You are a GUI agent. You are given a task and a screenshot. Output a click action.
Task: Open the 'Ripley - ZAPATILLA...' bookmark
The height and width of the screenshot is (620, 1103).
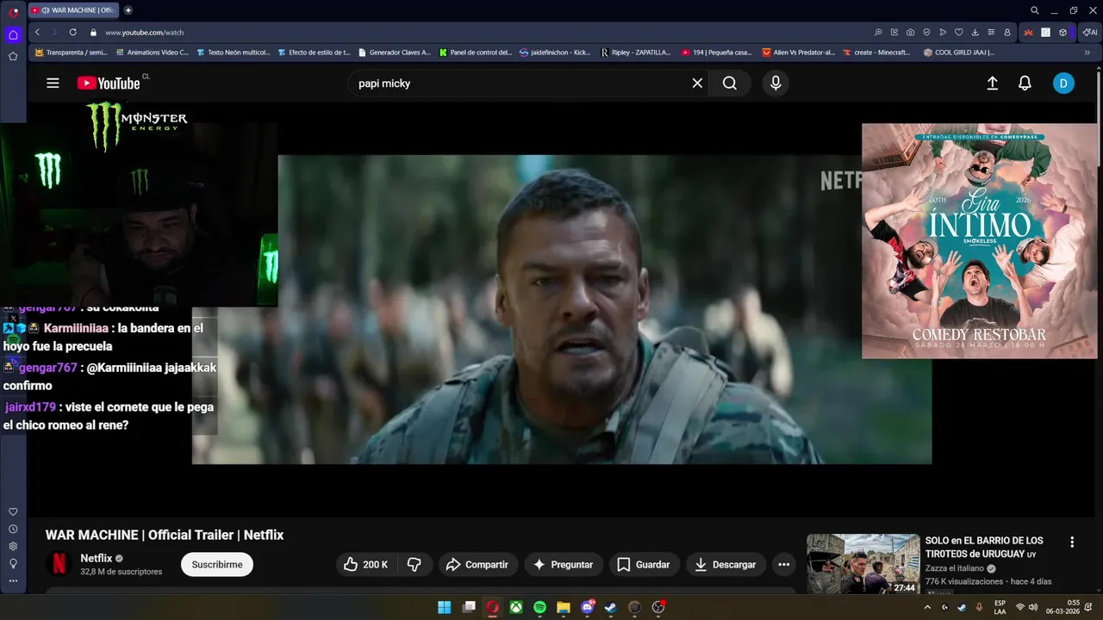tap(636, 53)
